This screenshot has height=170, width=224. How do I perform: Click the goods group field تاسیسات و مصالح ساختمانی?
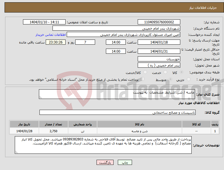tap(118, 113)
